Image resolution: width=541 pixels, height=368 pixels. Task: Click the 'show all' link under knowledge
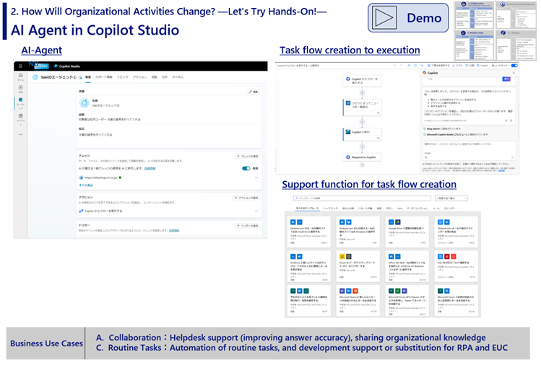[x=86, y=185]
